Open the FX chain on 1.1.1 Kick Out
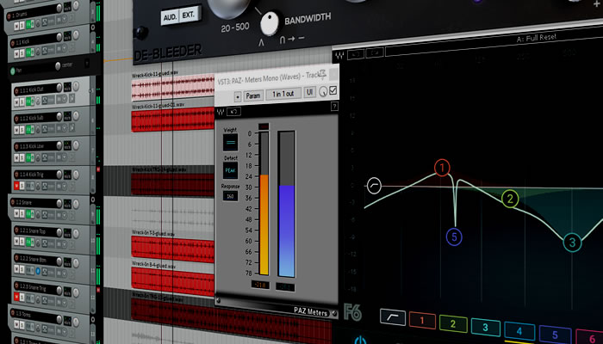603x344 pixels. [28, 101]
